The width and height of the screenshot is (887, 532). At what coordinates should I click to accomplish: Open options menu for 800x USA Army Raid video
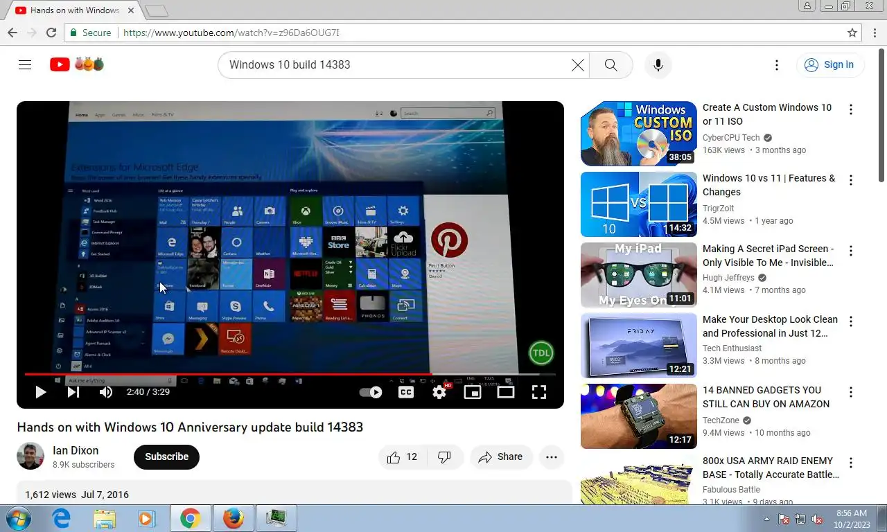point(851,463)
